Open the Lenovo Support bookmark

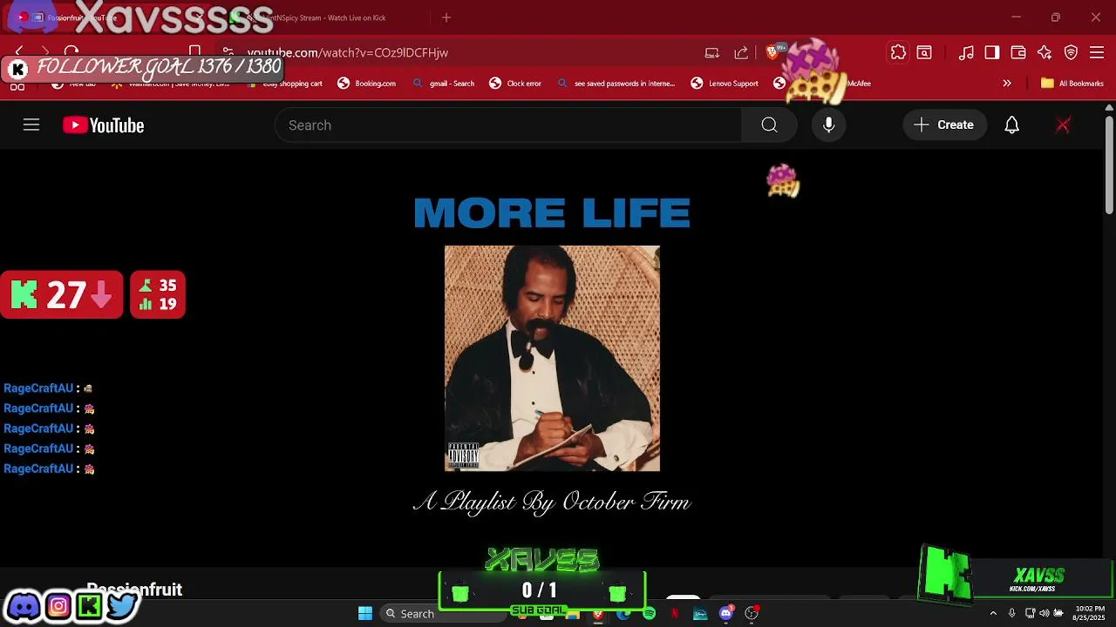725,84
